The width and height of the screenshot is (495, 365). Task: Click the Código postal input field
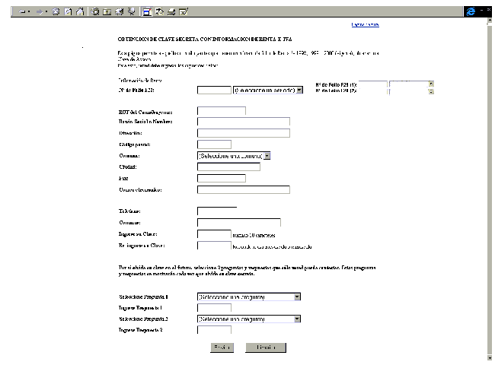point(214,144)
